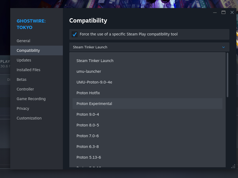This screenshot has height=178, width=238.
Task: Switch to the Betas tab
Action: pos(37,79)
